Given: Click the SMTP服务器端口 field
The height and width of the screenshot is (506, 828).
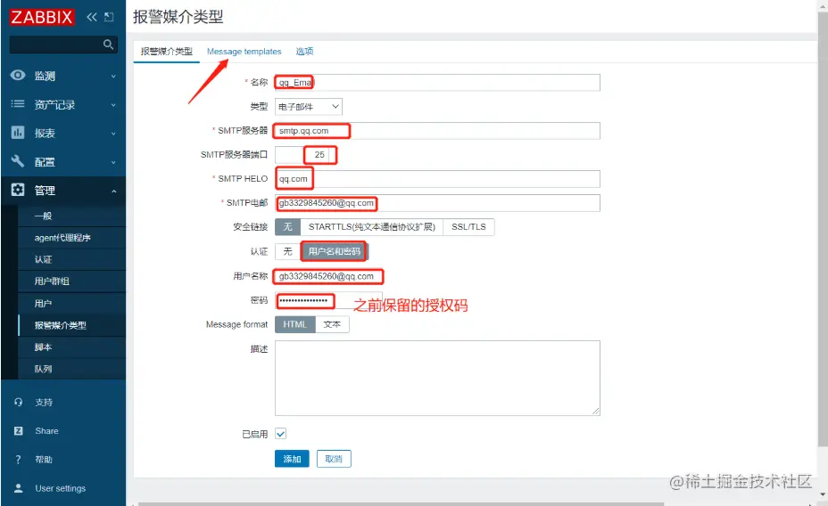Looking at the screenshot, I should tap(306, 154).
